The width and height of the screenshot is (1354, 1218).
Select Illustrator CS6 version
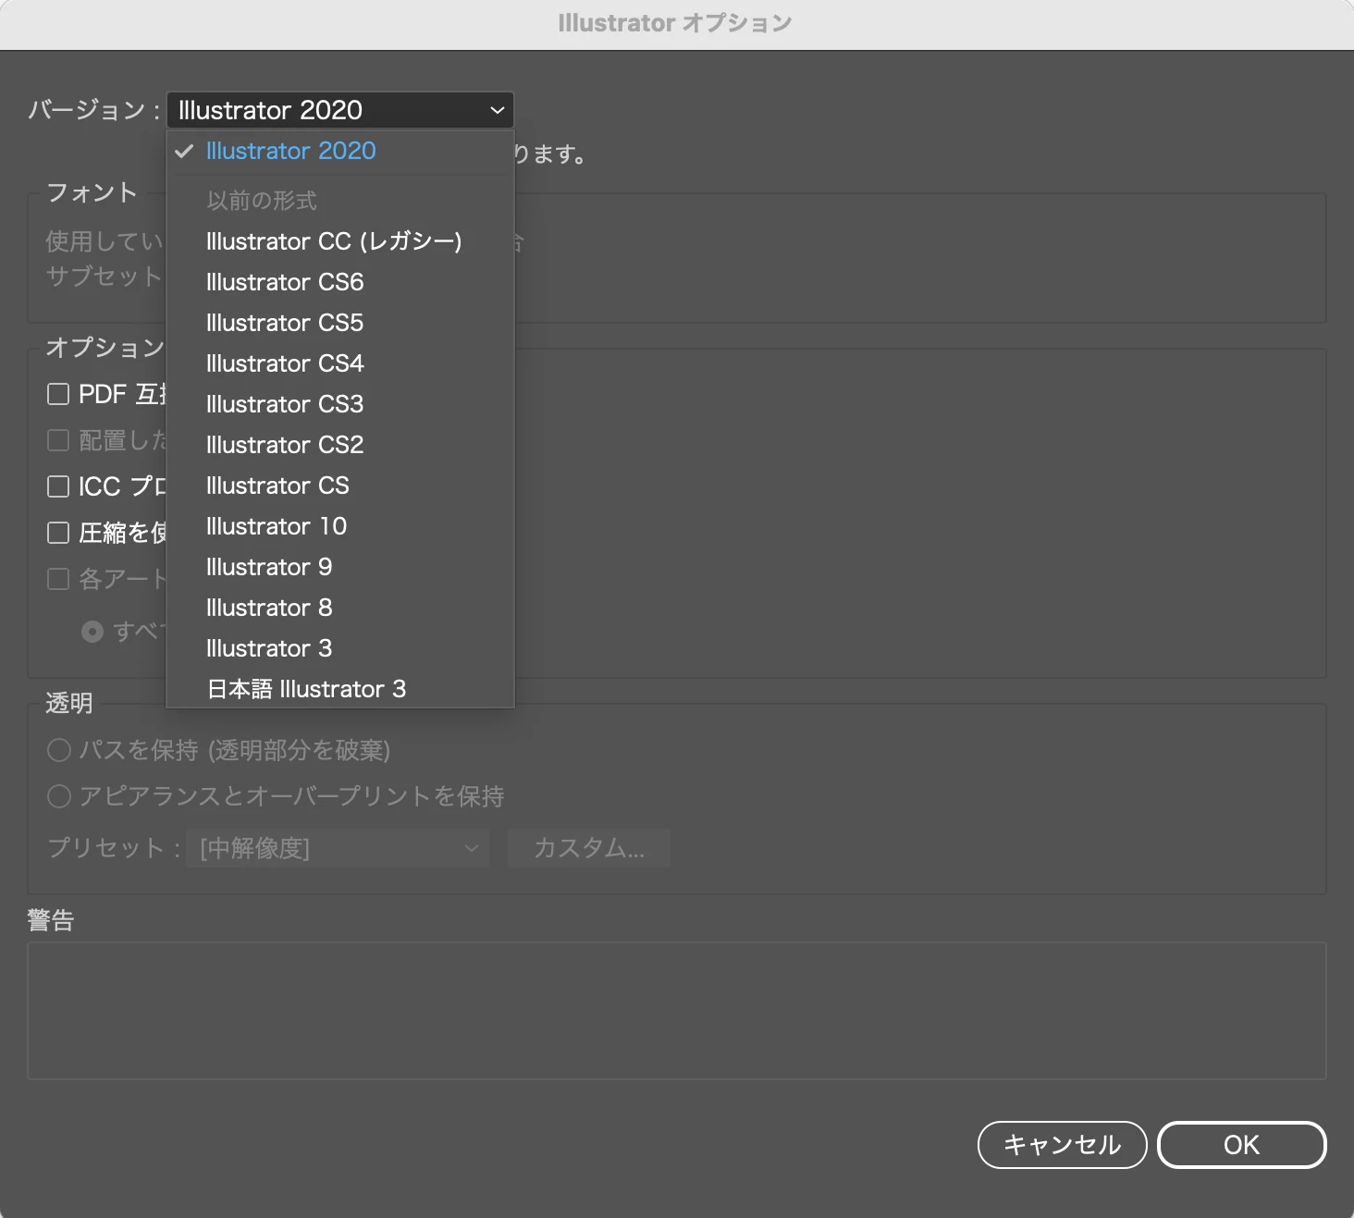tap(339, 282)
